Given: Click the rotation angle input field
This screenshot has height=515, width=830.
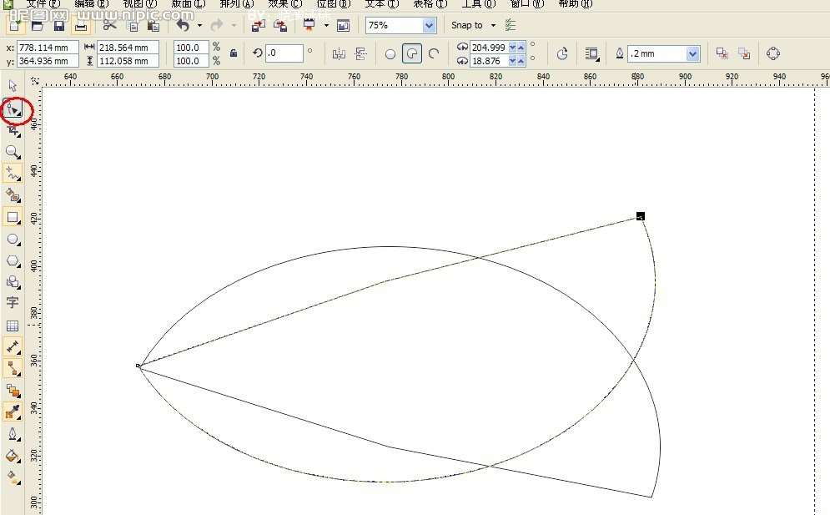Looking at the screenshot, I should pos(284,53).
